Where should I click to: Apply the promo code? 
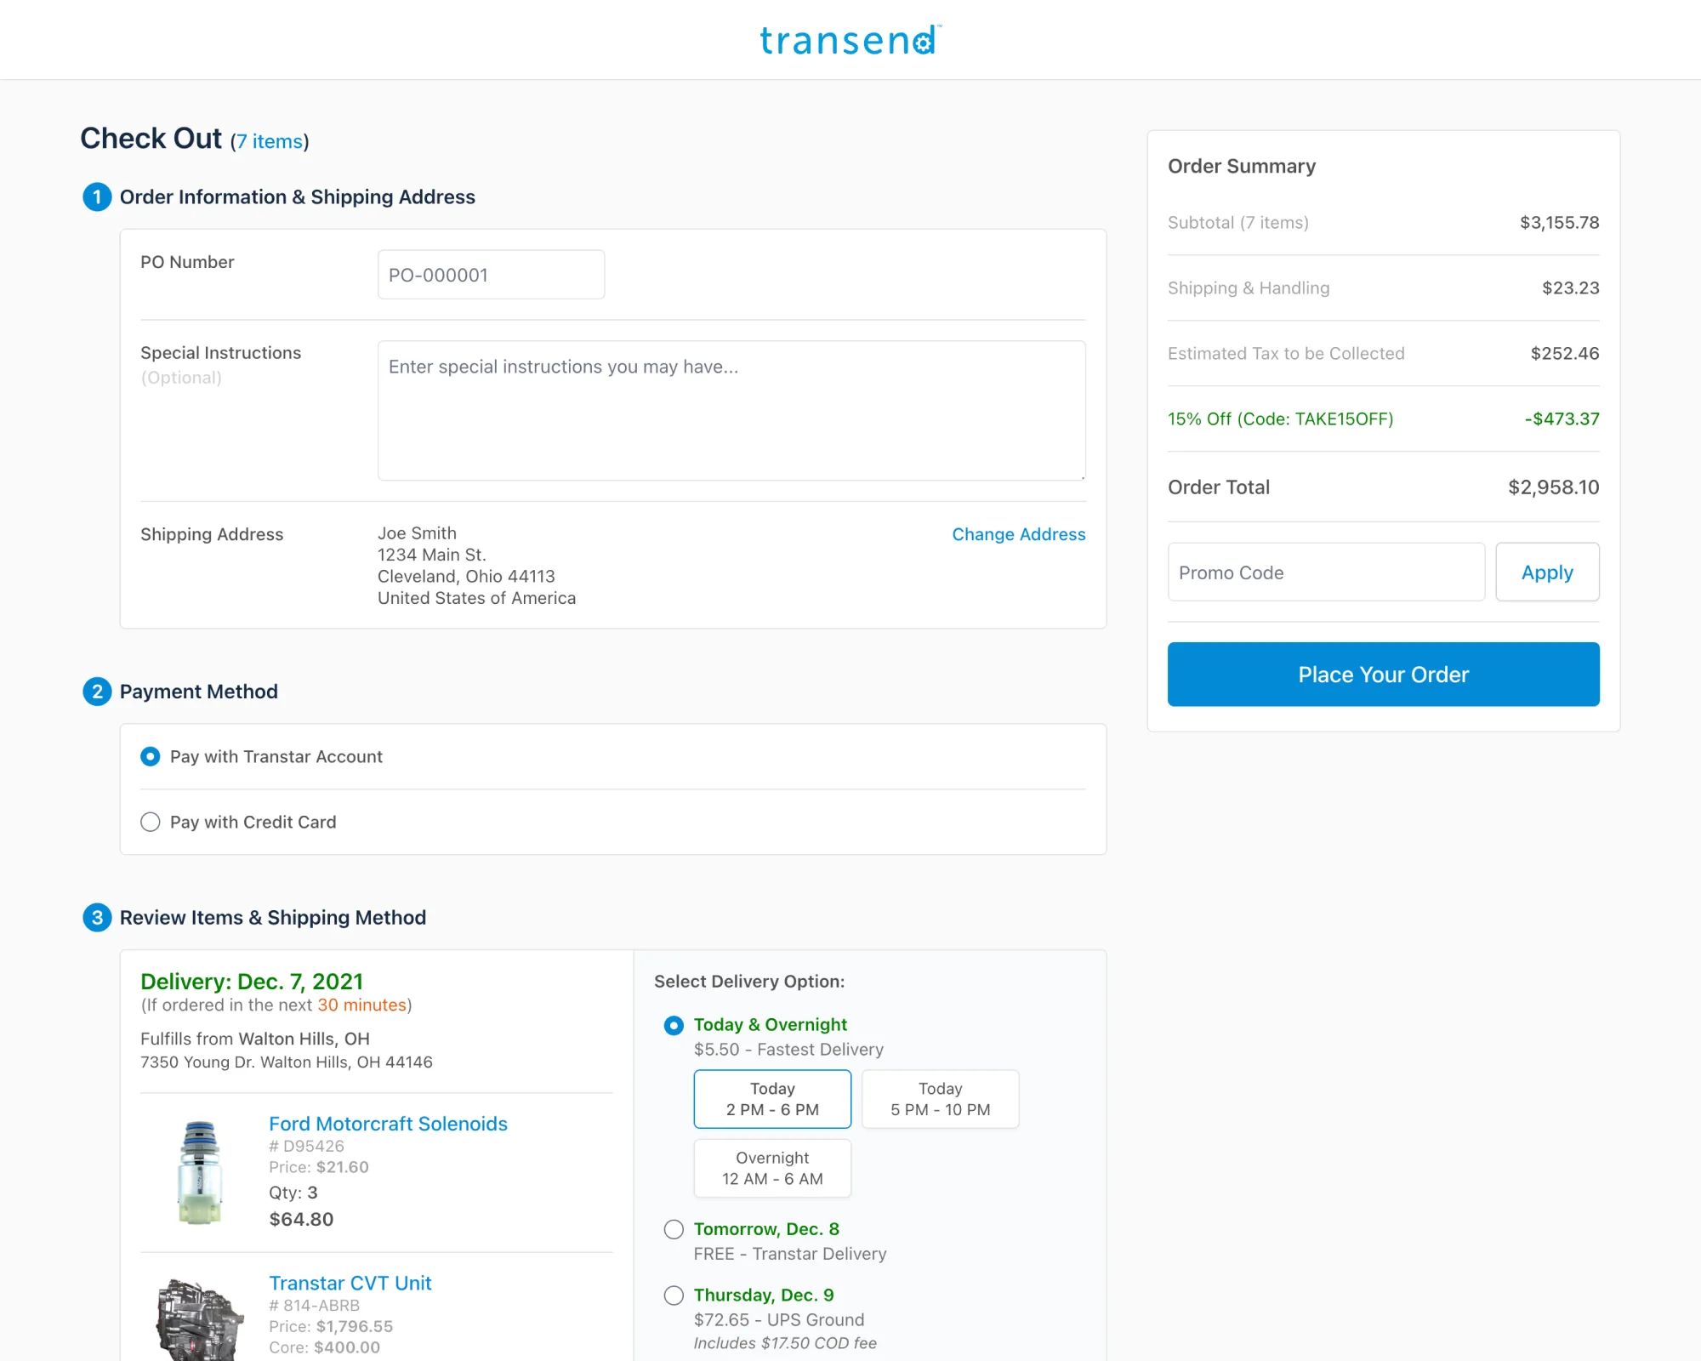(x=1547, y=572)
